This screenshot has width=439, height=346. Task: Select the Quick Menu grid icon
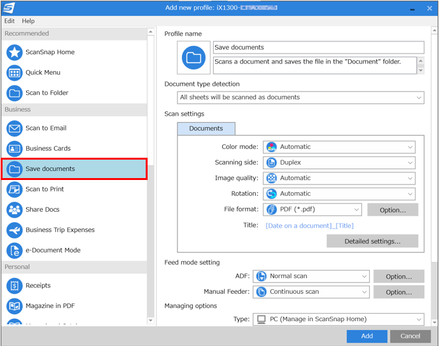(x=14, y=73)
